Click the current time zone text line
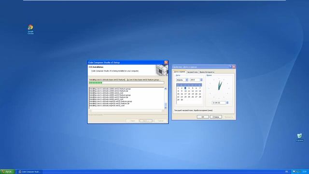Image resolution: width=309 pixels, height=174 pixels. pos(193,111)
